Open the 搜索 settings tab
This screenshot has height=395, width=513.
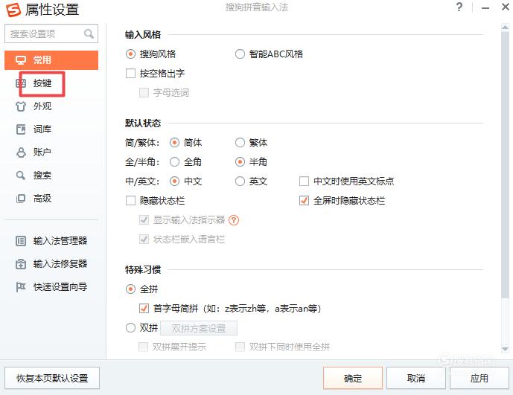[51, 176]
